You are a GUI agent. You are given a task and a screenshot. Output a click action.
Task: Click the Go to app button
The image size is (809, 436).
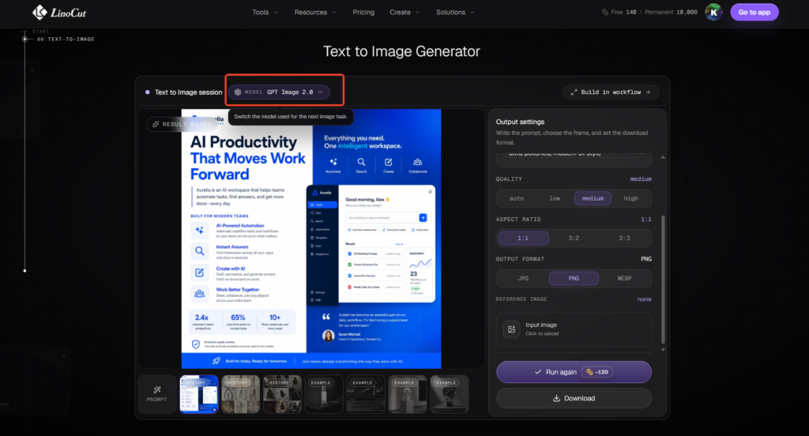point(754,13)
